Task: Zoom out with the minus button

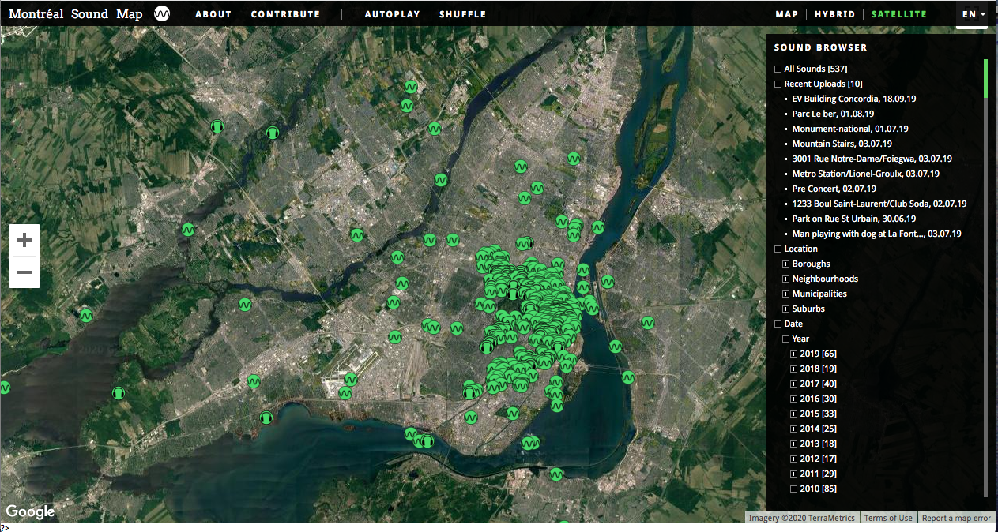Action: [24, 272]
